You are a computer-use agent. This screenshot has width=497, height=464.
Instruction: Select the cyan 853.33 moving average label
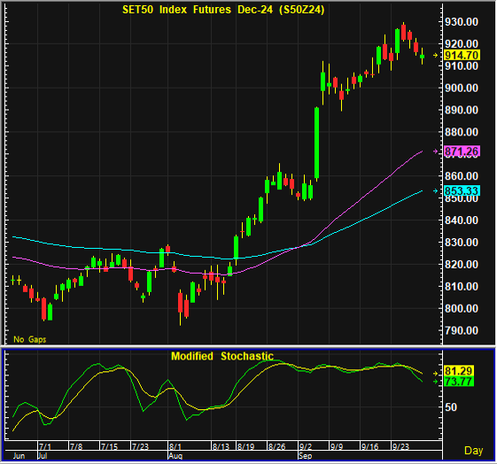click(x=462, y=190)
